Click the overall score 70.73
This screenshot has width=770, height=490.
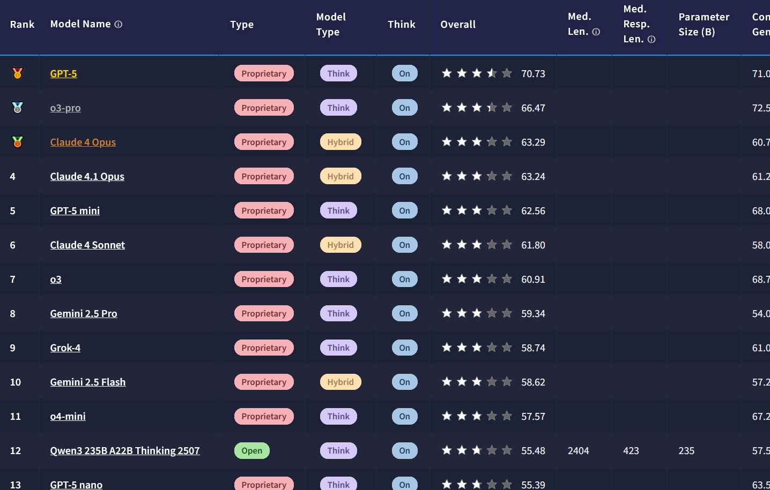click(x=533, y=74)
